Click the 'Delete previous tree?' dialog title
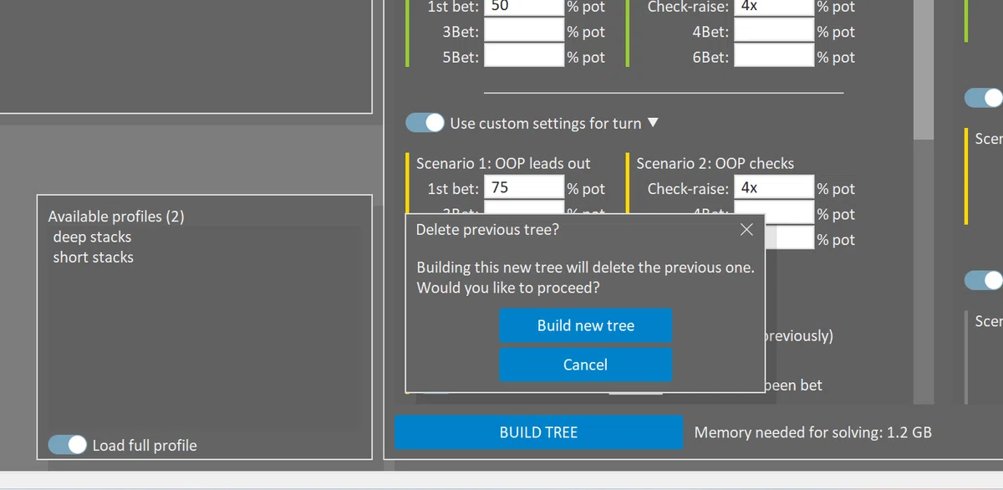This screenshot has width=1003, height=490. 488,229
